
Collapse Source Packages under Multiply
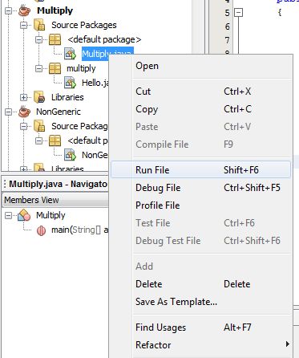point(24,25)
